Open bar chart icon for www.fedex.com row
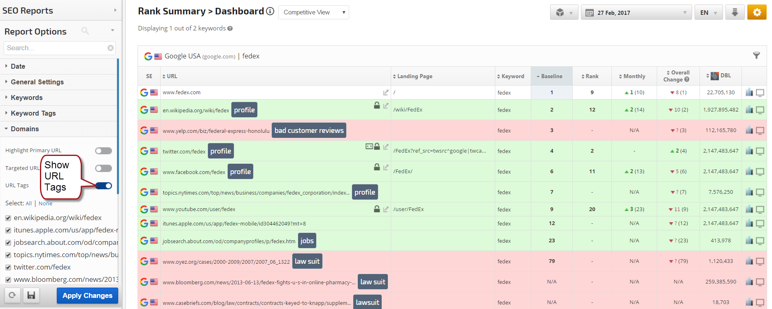Image resolution: width=772 pixels, height=309 pixels. (749, 93)
